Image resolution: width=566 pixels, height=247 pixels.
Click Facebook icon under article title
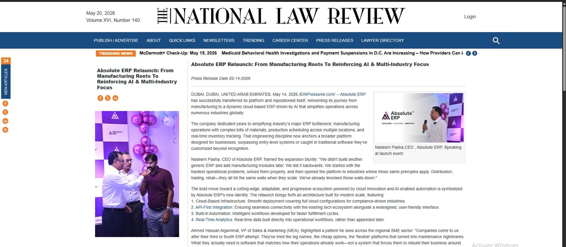coord(100,98)
